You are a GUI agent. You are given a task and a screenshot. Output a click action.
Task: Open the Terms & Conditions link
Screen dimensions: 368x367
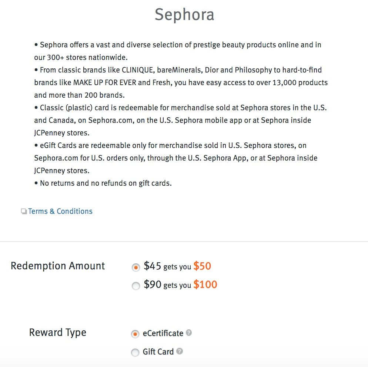[60, 211]
